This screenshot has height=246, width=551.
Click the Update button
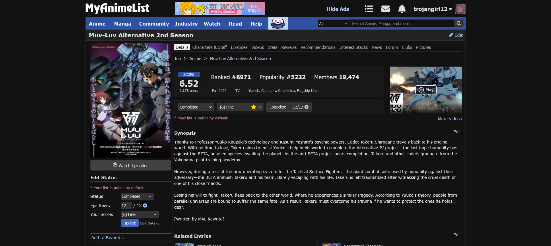pyautogui.click(x=130, y=223)
